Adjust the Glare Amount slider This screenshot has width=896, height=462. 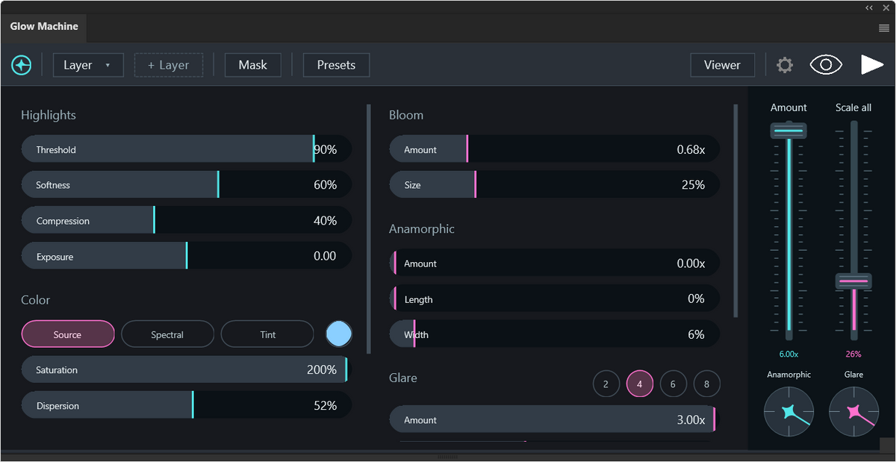[554, 419]
